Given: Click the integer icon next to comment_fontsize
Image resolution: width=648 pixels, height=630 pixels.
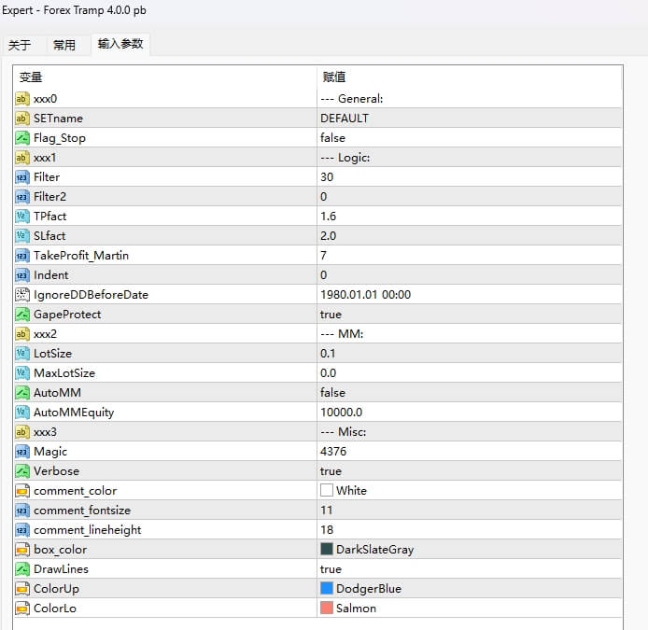Looking at the screenshot, I should [22, 511].
